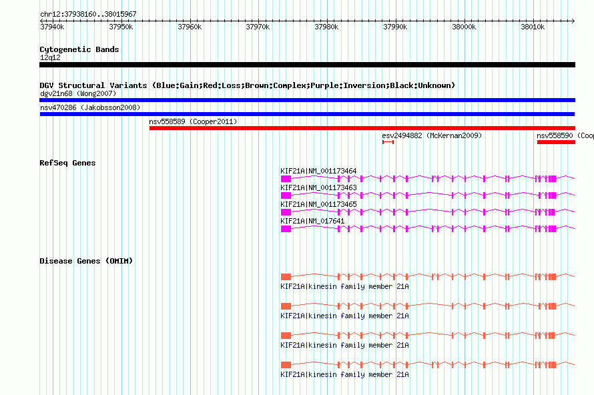Image resolution: width=594 pixels, height=395 pixels.
Task: Click the nsv558590 variant label
Action: point(565,135)
